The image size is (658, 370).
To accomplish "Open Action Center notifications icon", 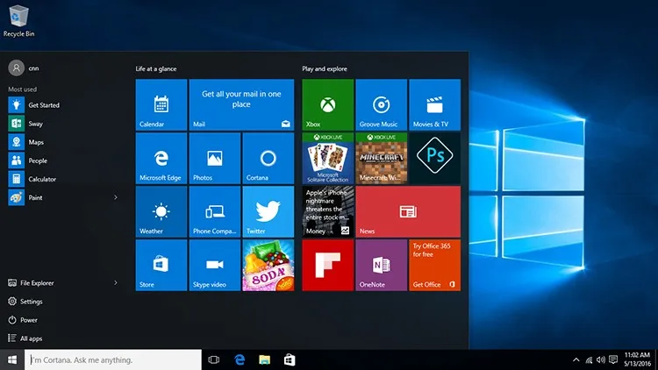I will [613, 359].
